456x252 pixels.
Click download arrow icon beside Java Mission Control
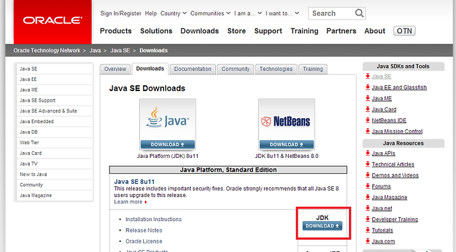367,131
